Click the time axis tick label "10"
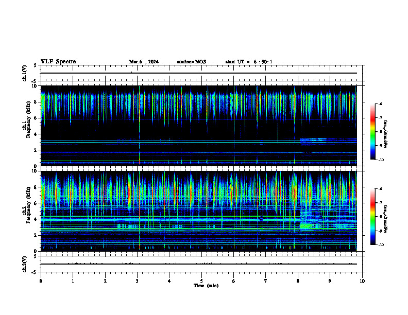408x315 pixels. pos(362,281)
